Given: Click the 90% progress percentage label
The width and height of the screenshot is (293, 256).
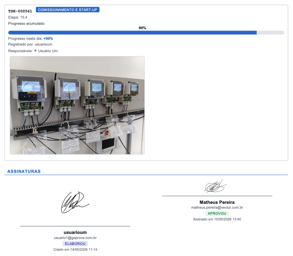Looking at the screenshot, I should (x=142, y=28).
